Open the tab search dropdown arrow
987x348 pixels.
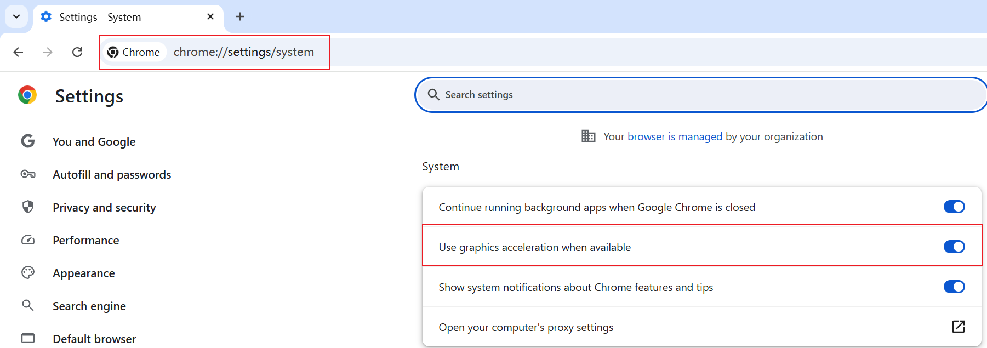16,16
